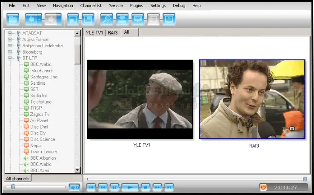Expand the Bloomberg tree node
This screenshot has width=314, height=195.
point(10,52)
